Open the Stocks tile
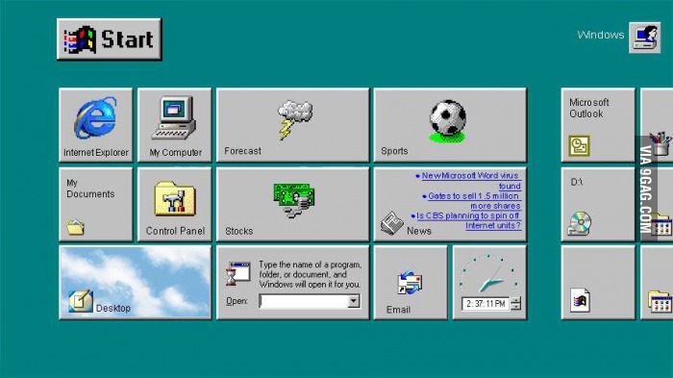The width and height of the screenshot is (673, 378). click(x=292, y=204)
